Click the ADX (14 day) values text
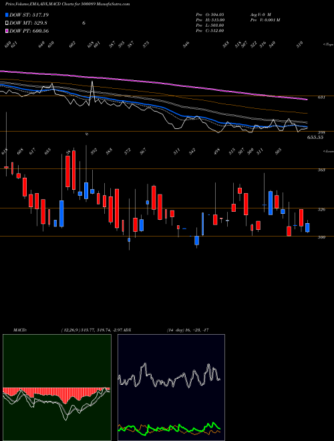Viewport: 334px width, 441px height. tap(188, 330)
